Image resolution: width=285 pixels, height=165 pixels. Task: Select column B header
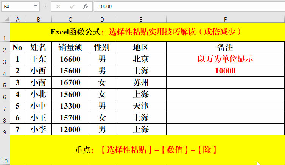pyautogui.click(x=38, y=19)
